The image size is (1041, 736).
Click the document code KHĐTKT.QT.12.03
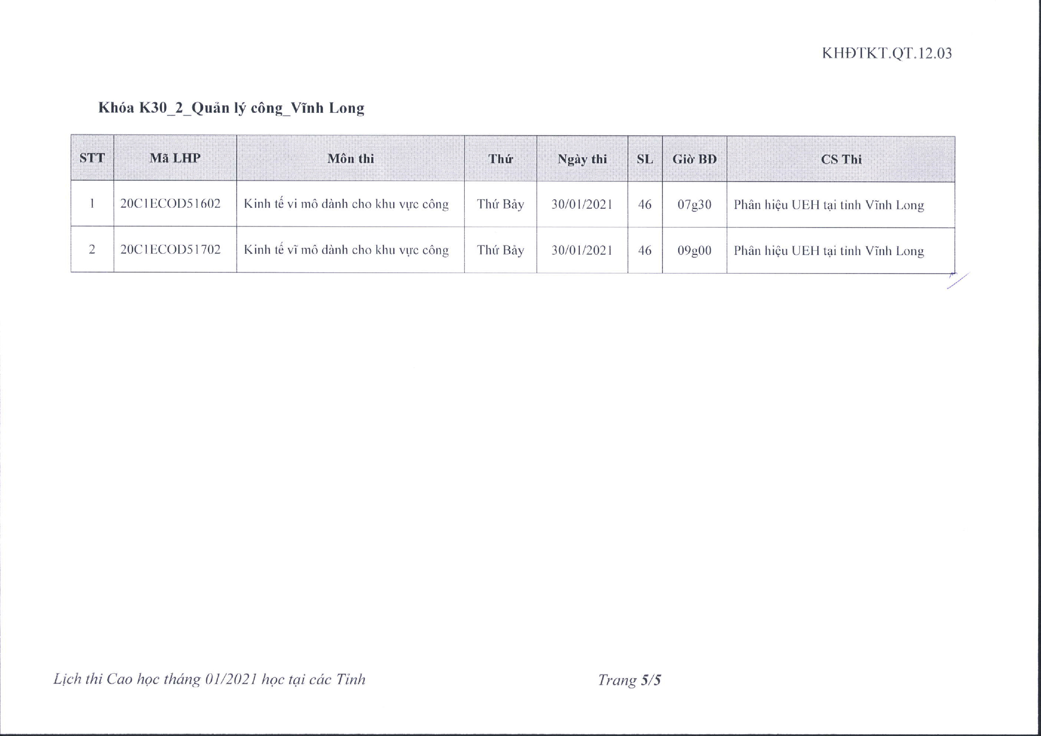pyautogui.click(x=886, y=53)
